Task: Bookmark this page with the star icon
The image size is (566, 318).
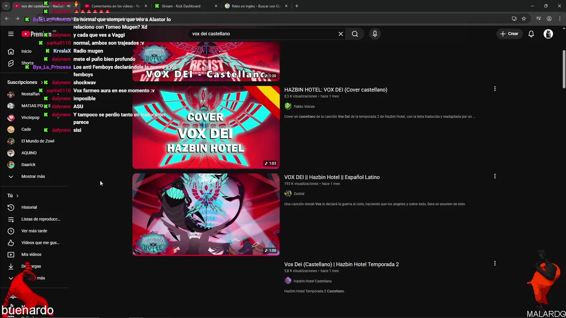Action: point(524,19)
